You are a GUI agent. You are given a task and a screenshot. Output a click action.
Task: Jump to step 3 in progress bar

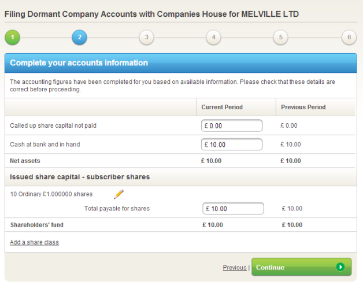[x=146, y=38]
